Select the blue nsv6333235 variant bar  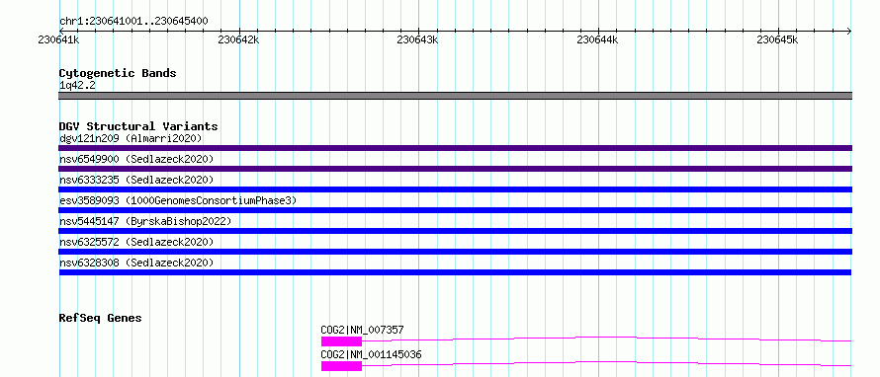(x=455, y=189)
